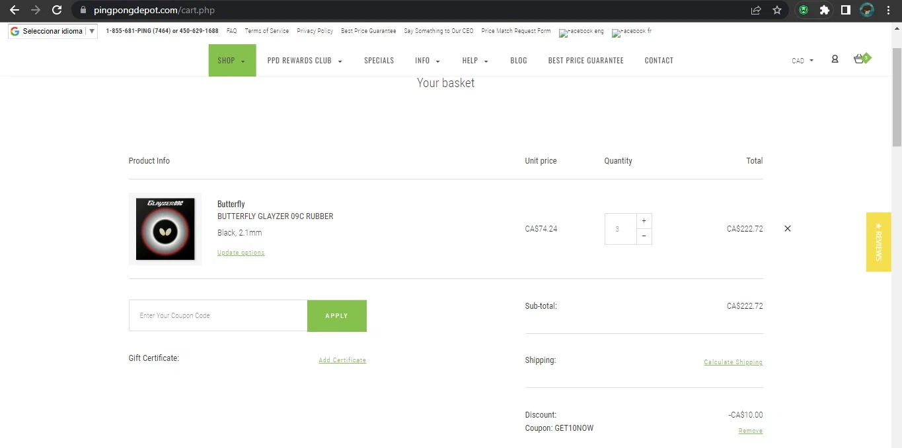
Task: Click the share page icon in address bar
Action: pyautogui.click(x=756, y=10)
